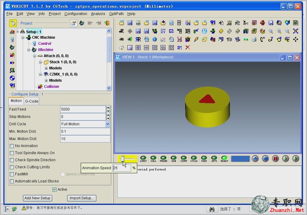Click the open VC project folder icon
The width and height of the screenshot is (307, 215).
coord(122,23)
